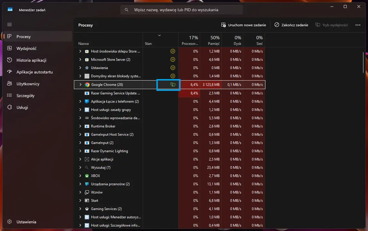Click the search magnifier icon

point(127,10)
